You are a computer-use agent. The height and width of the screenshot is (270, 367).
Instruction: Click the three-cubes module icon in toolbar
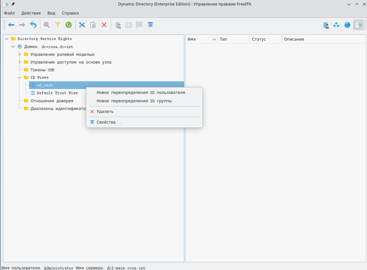[x=336, y=25]
